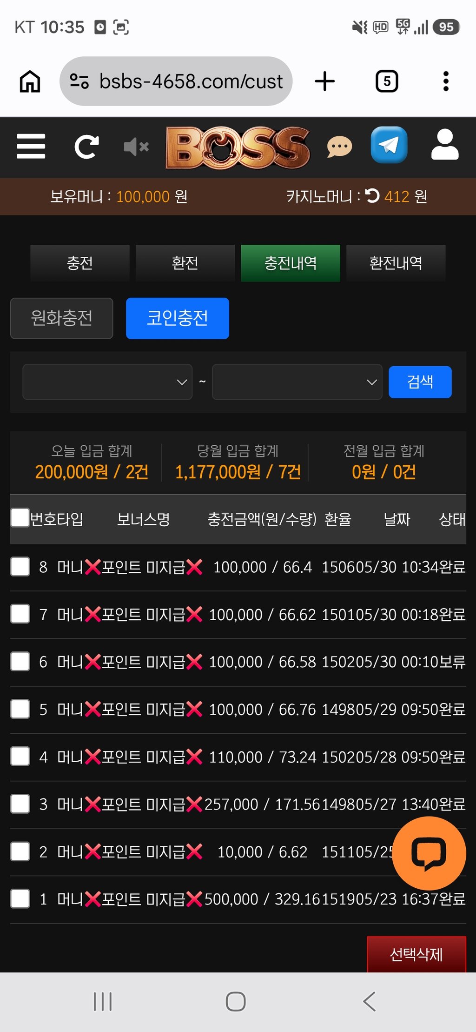Check the row 5 checkbox
Screen dimensions: 476x1032
[20, 709]
